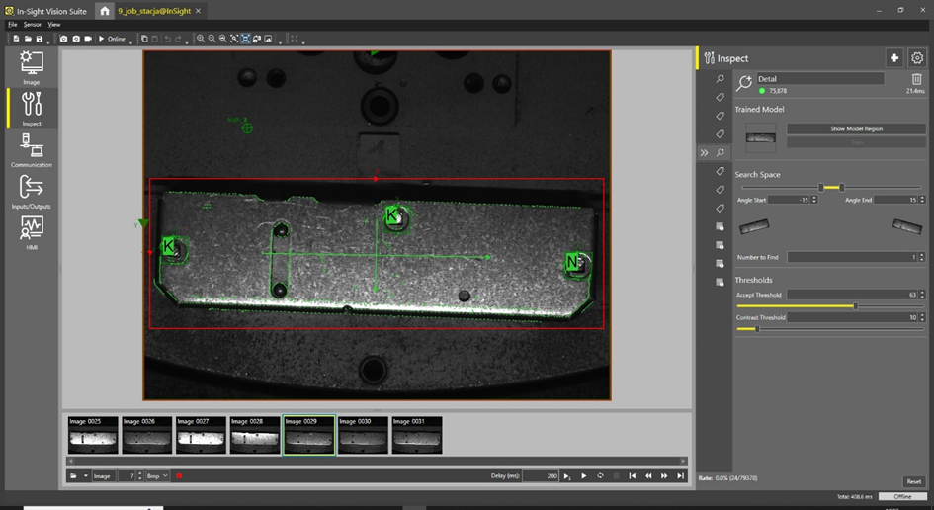This screenshot has width=934, height=510.
Task: Select thumbnail Image 0031
Action: pos(416,436)
